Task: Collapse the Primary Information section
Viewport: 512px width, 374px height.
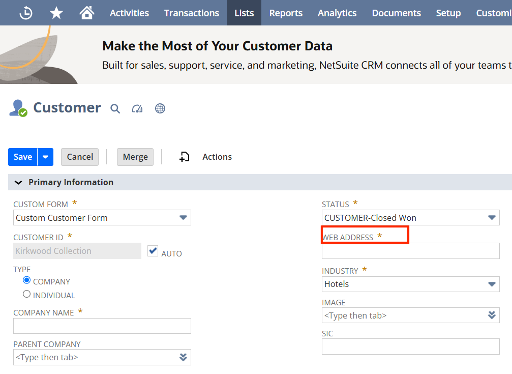Action: coord(19,183)
